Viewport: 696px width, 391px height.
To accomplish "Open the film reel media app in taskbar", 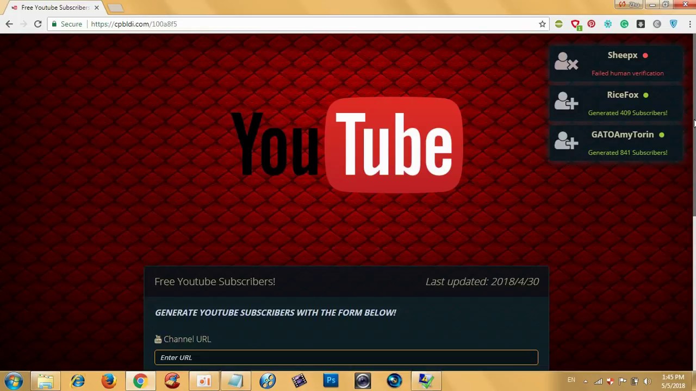I will 268,381.
